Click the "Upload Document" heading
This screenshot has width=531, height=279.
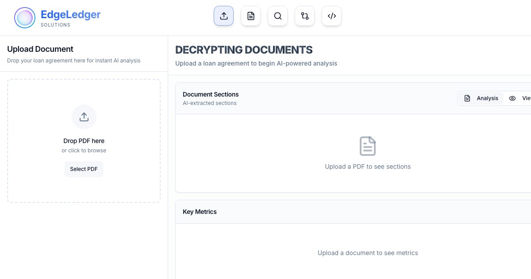pyautogui.click(x=40, y=49)
